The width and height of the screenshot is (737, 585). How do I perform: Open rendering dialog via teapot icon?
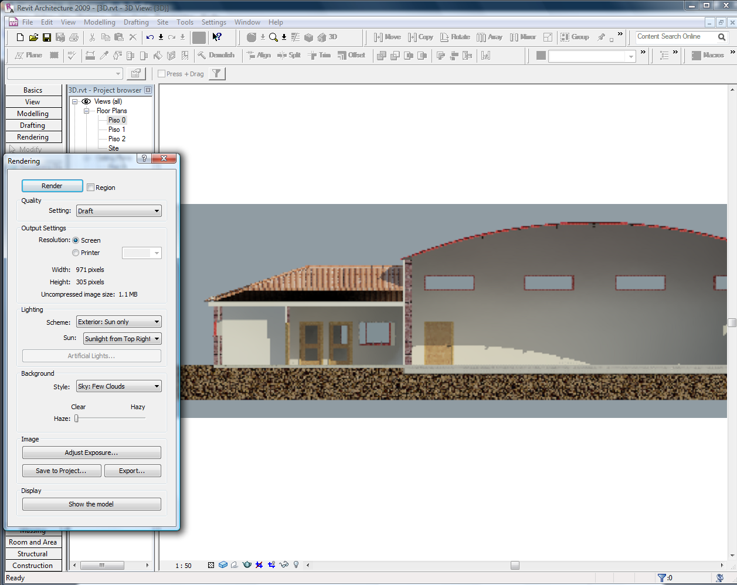click(247, 565)
